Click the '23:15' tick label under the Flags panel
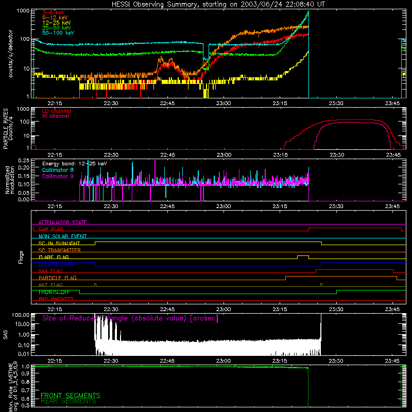The image size is (412, 412). (x=280, y=310)
